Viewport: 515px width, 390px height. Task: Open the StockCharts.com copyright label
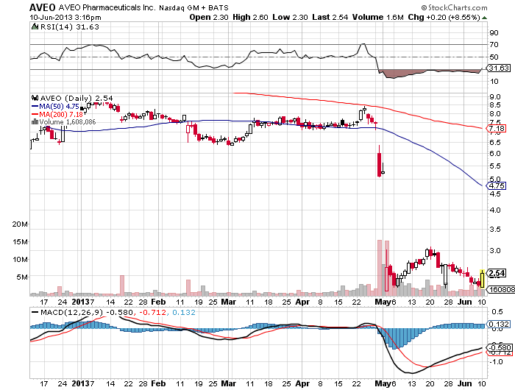point(454,7)
